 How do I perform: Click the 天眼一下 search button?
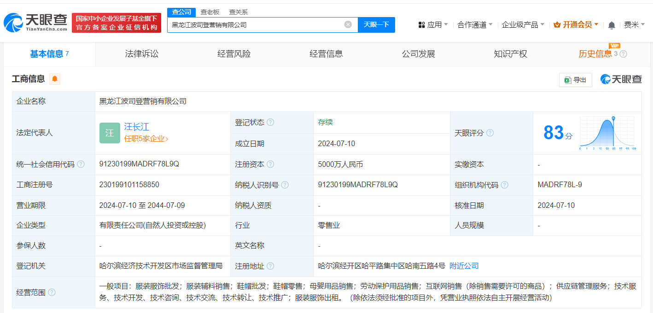tap(376, 25)
